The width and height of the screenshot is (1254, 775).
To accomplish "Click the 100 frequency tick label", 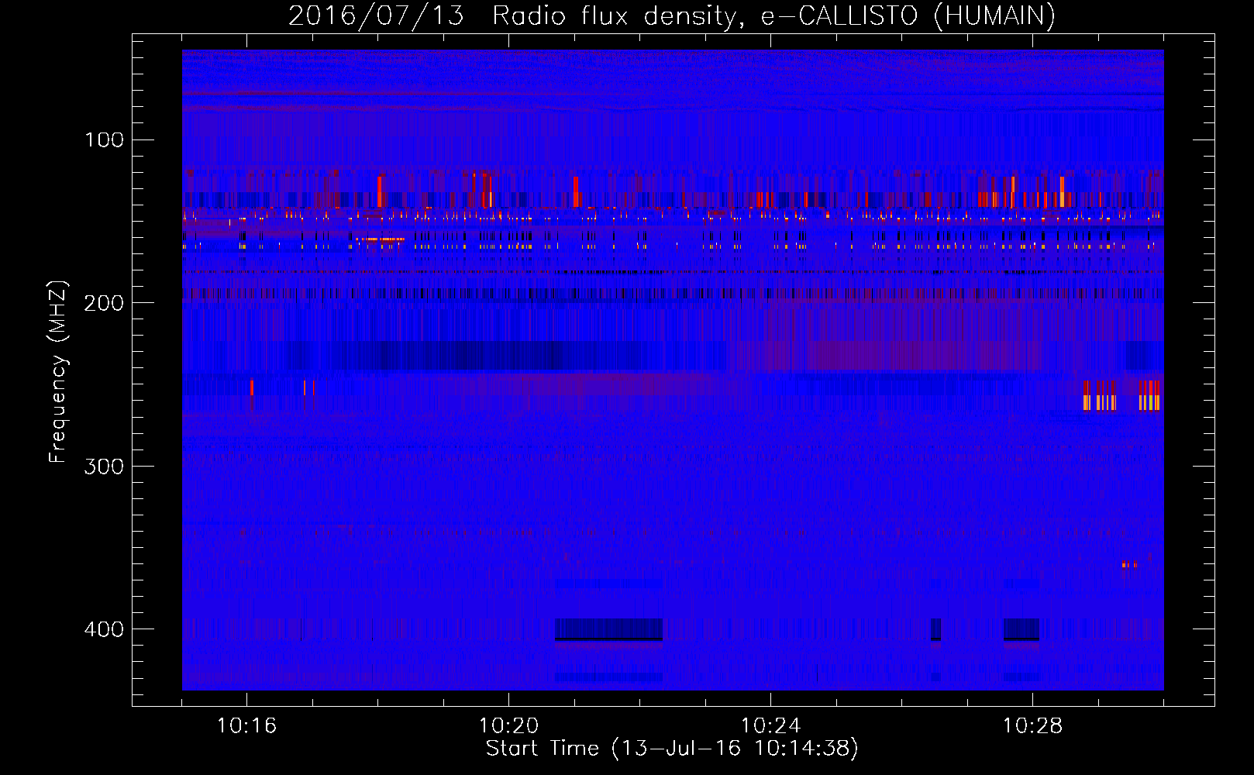I will [105, 140].
